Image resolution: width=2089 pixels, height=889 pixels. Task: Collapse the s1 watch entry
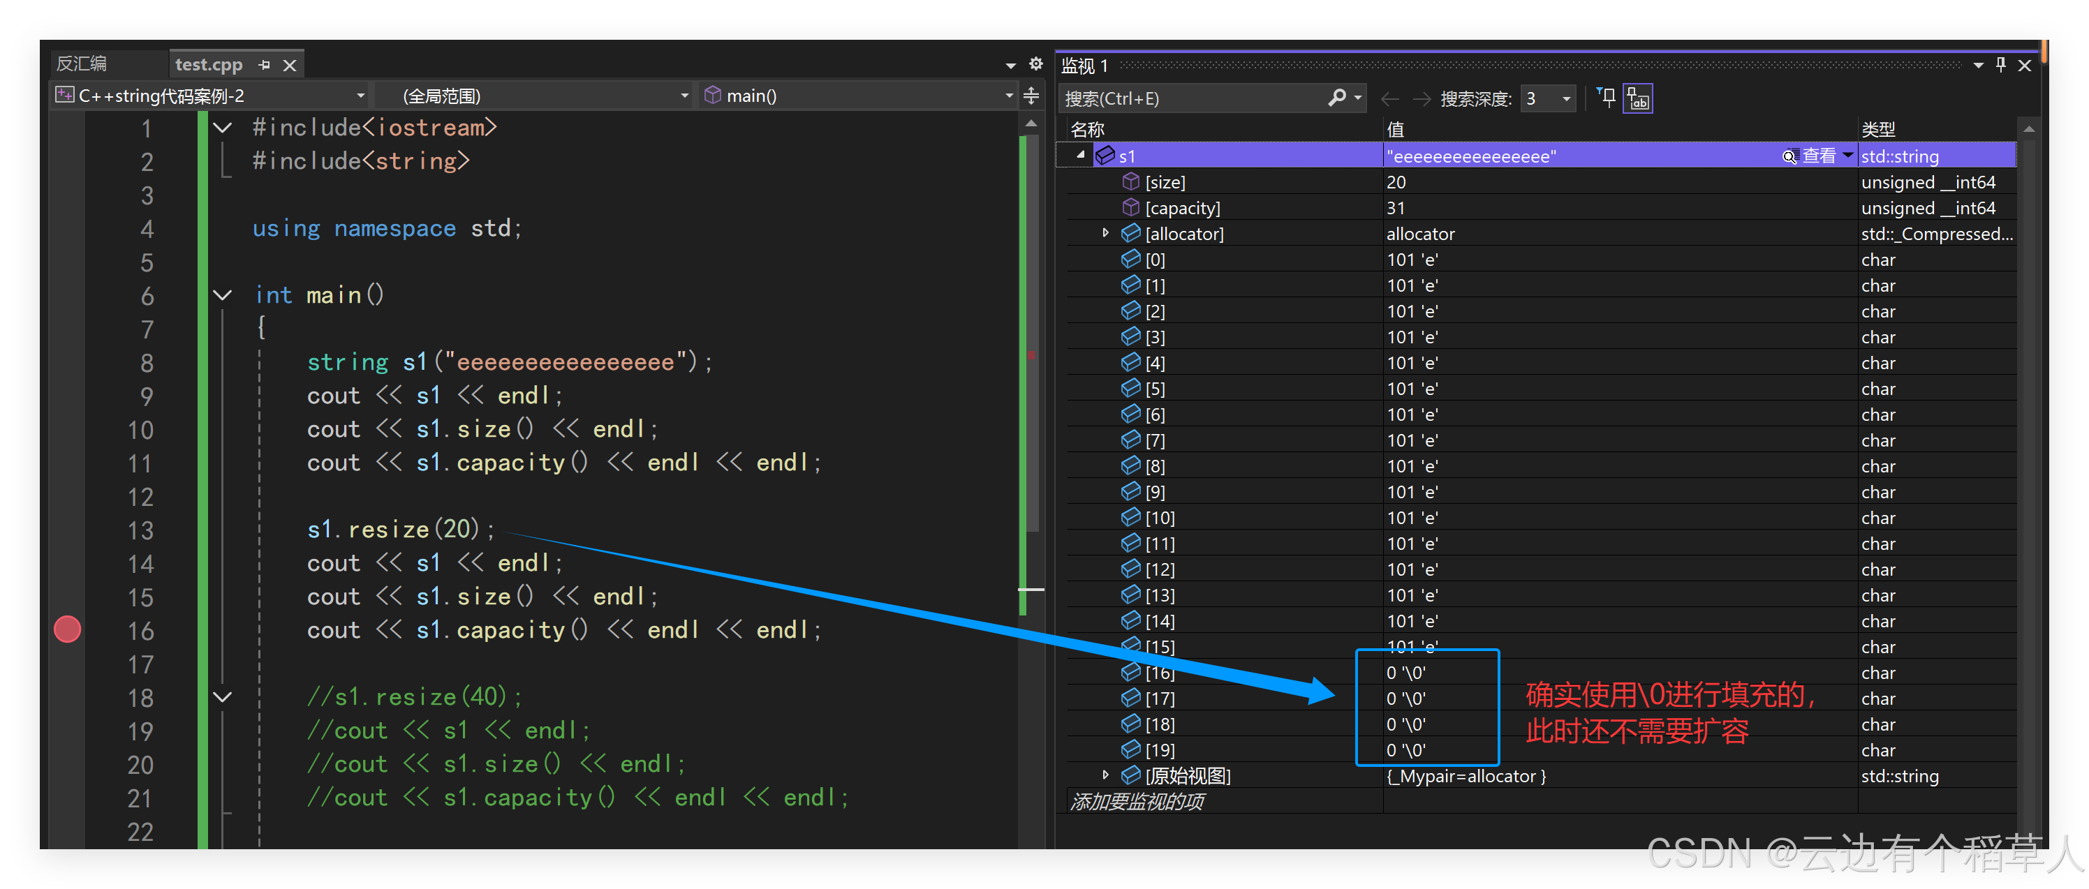1080,155
